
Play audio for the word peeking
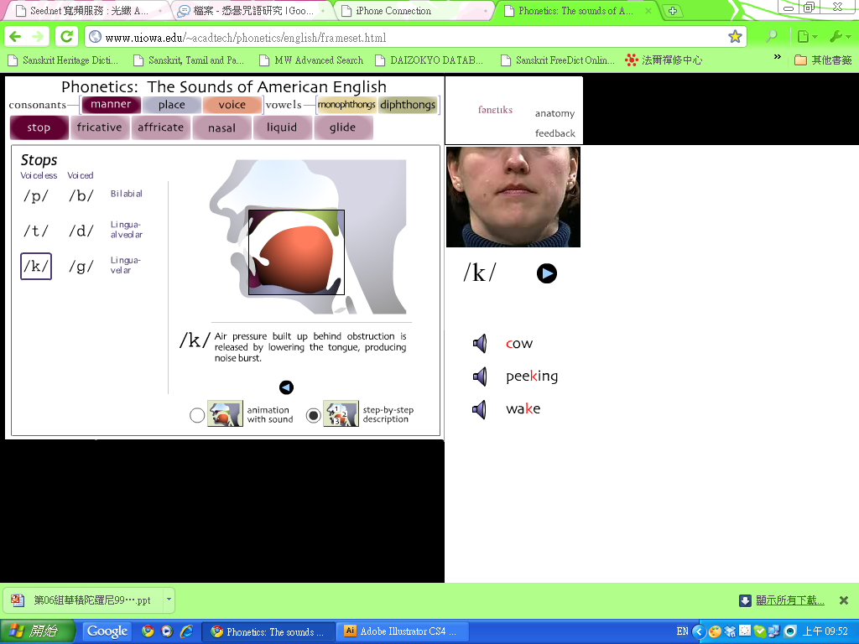coord(480,377)
